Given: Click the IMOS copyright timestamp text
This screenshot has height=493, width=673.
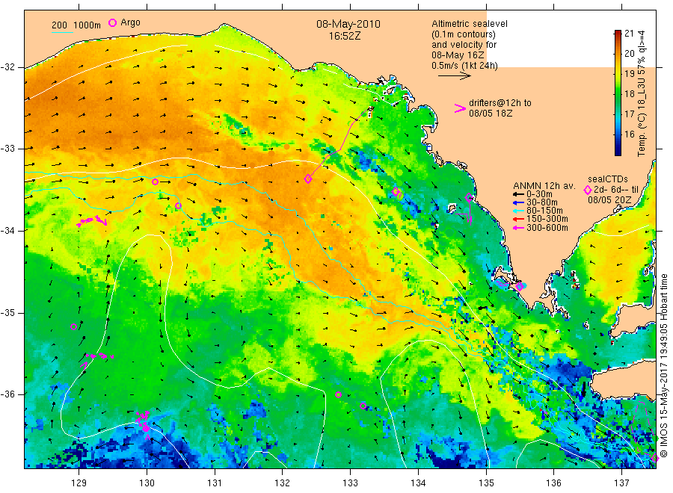Looking at the screenshot, I should [663, 366].
